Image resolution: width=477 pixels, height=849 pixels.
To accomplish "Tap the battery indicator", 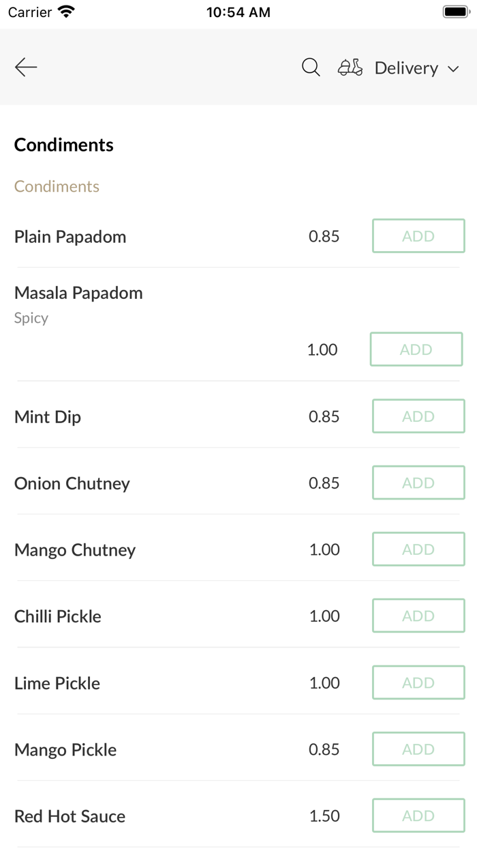I will 452,11.
